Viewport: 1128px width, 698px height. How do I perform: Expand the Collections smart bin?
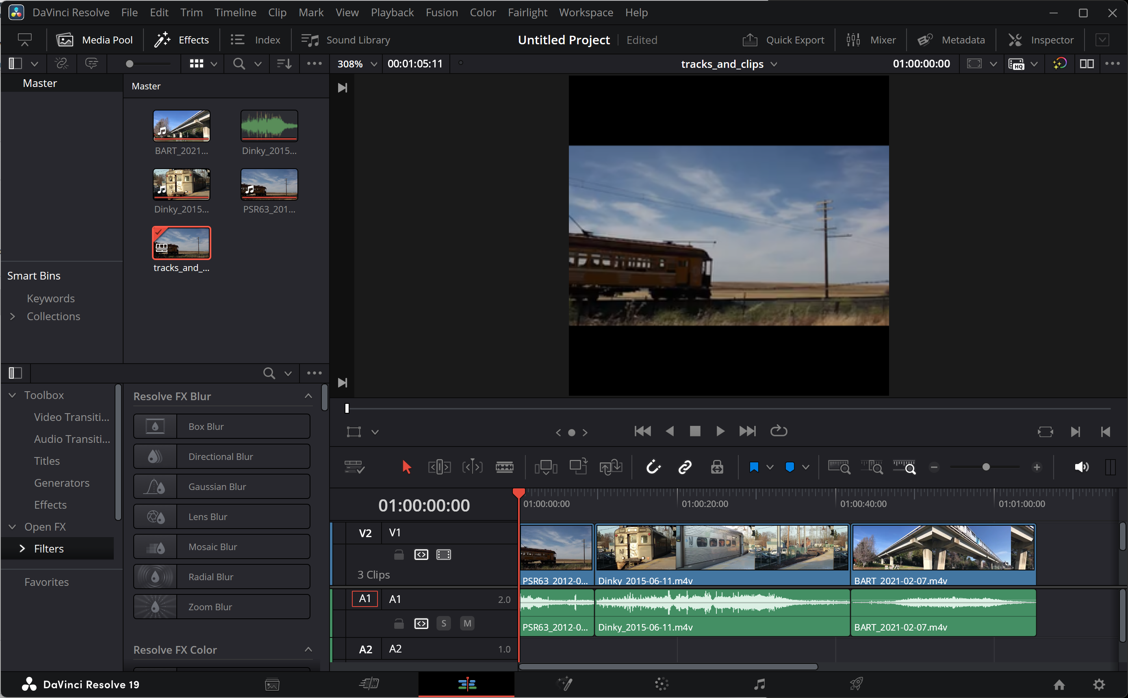[13, 316]
